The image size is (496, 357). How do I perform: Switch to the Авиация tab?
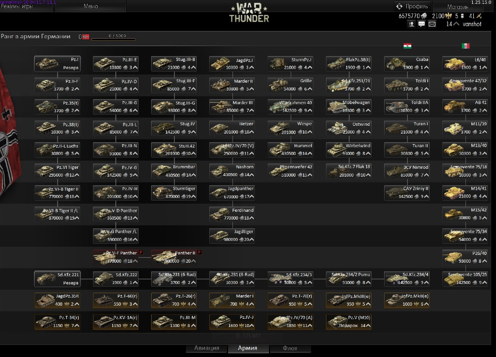(x=207, y=348)
